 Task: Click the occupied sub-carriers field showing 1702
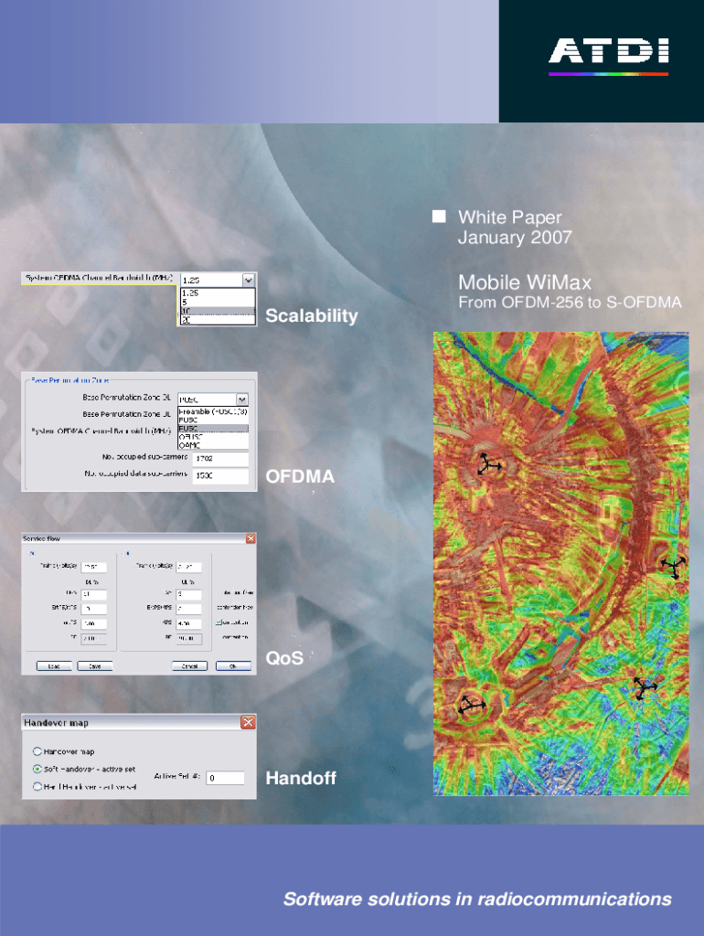[219, 458]
